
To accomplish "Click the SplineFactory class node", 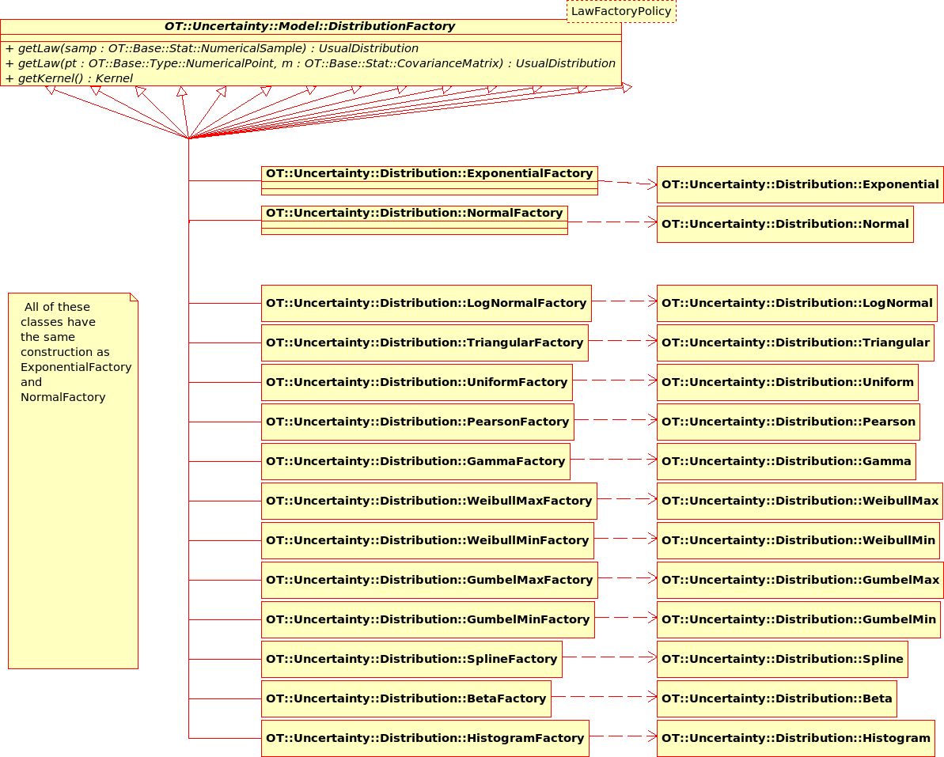I will (x=411, y=659).
